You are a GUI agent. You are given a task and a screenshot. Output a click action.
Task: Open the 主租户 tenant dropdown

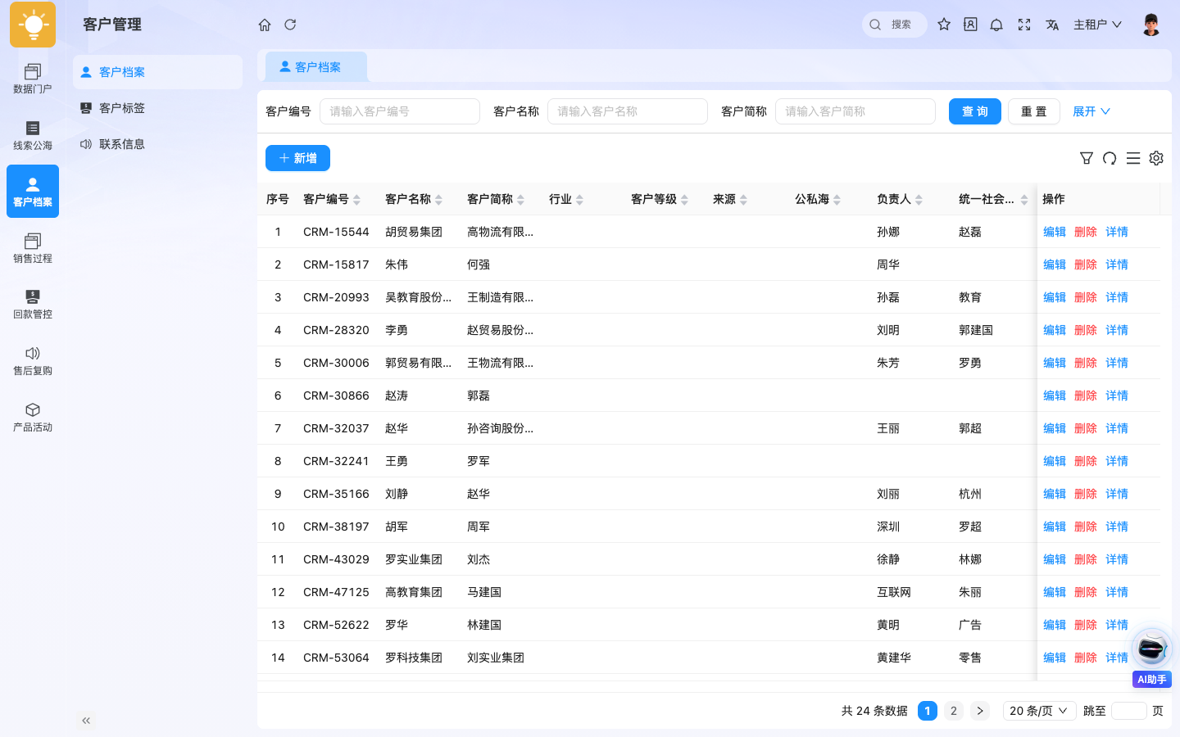click(x=1097, y=25)
